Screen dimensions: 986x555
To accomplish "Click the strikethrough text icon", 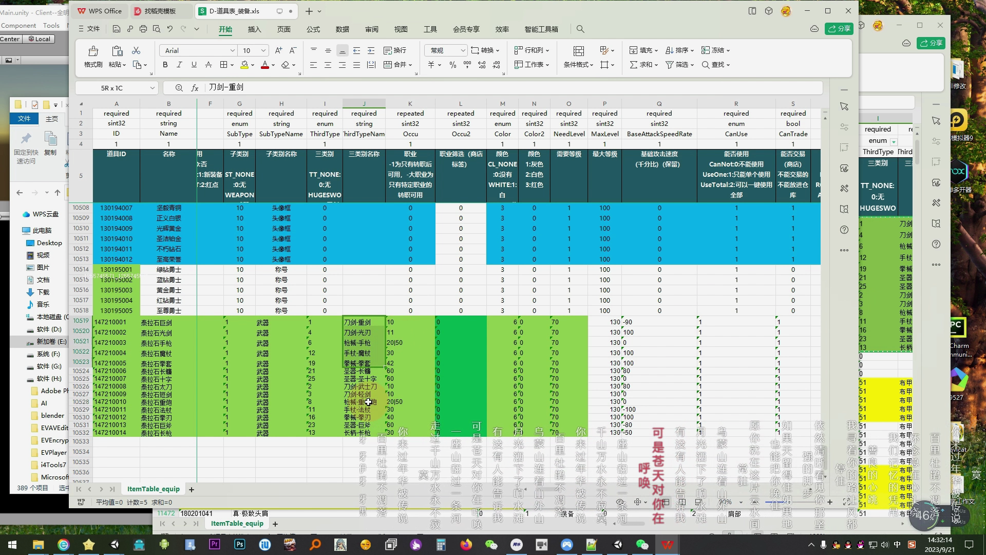I will pos(208,65).
